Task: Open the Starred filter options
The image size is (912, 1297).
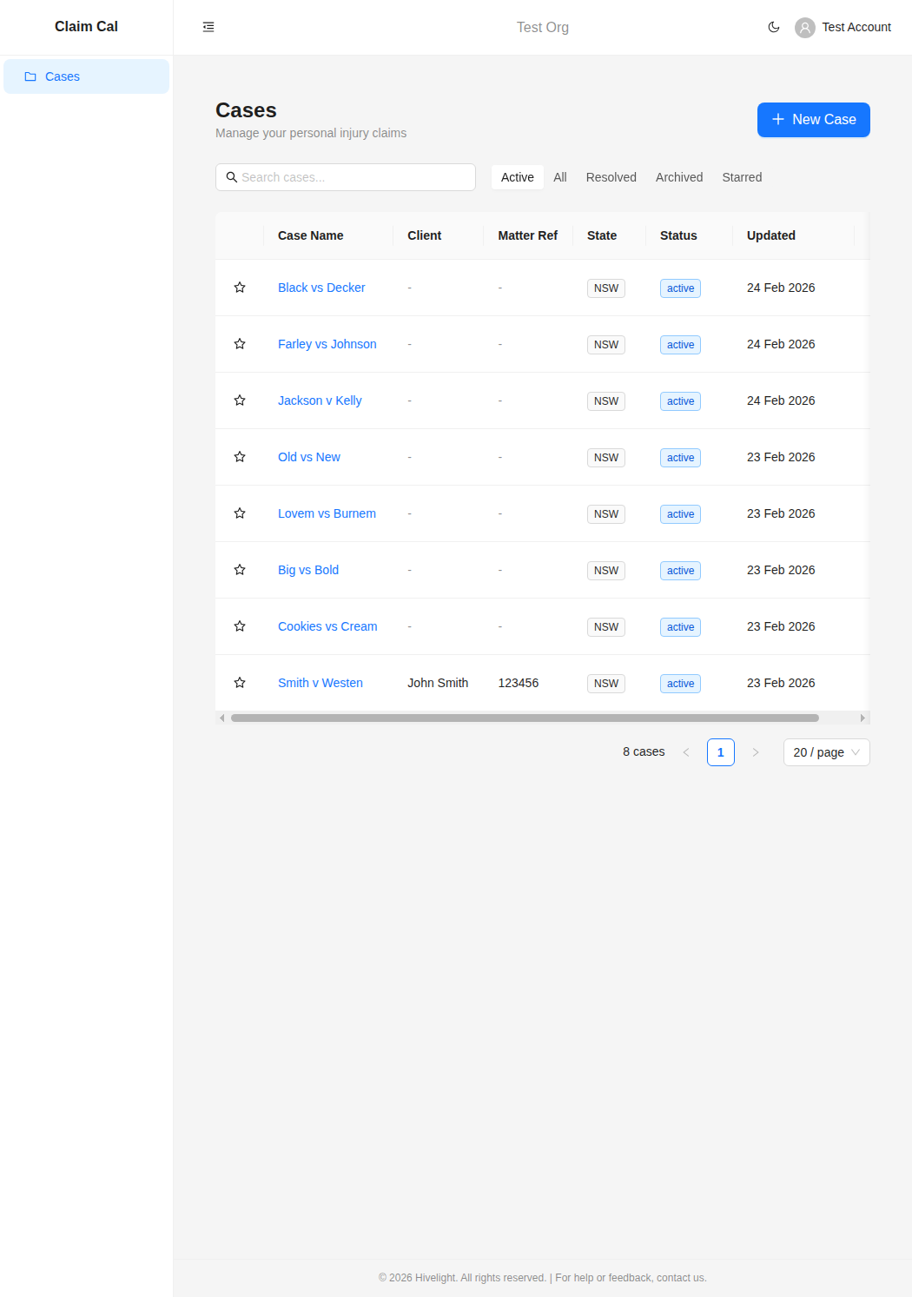Action: pyautogui.click(x=742, y=177)
